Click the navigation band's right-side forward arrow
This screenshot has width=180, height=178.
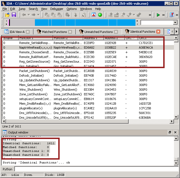pyautogui.click(x=137, y=21)
